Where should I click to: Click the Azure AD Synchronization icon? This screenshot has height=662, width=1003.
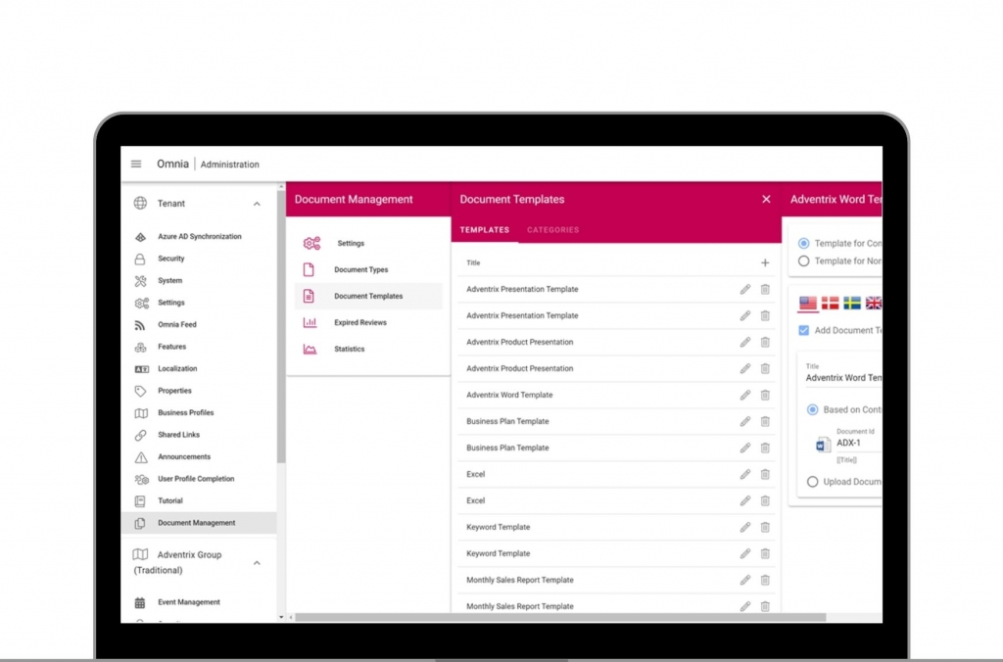pyautogui.click(x=141, y=237)
